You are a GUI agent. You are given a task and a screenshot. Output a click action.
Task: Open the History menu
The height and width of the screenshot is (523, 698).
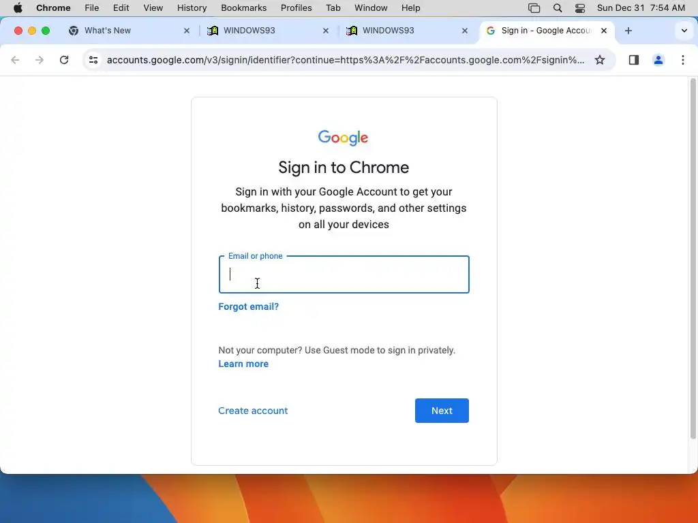tap(192, 8)
